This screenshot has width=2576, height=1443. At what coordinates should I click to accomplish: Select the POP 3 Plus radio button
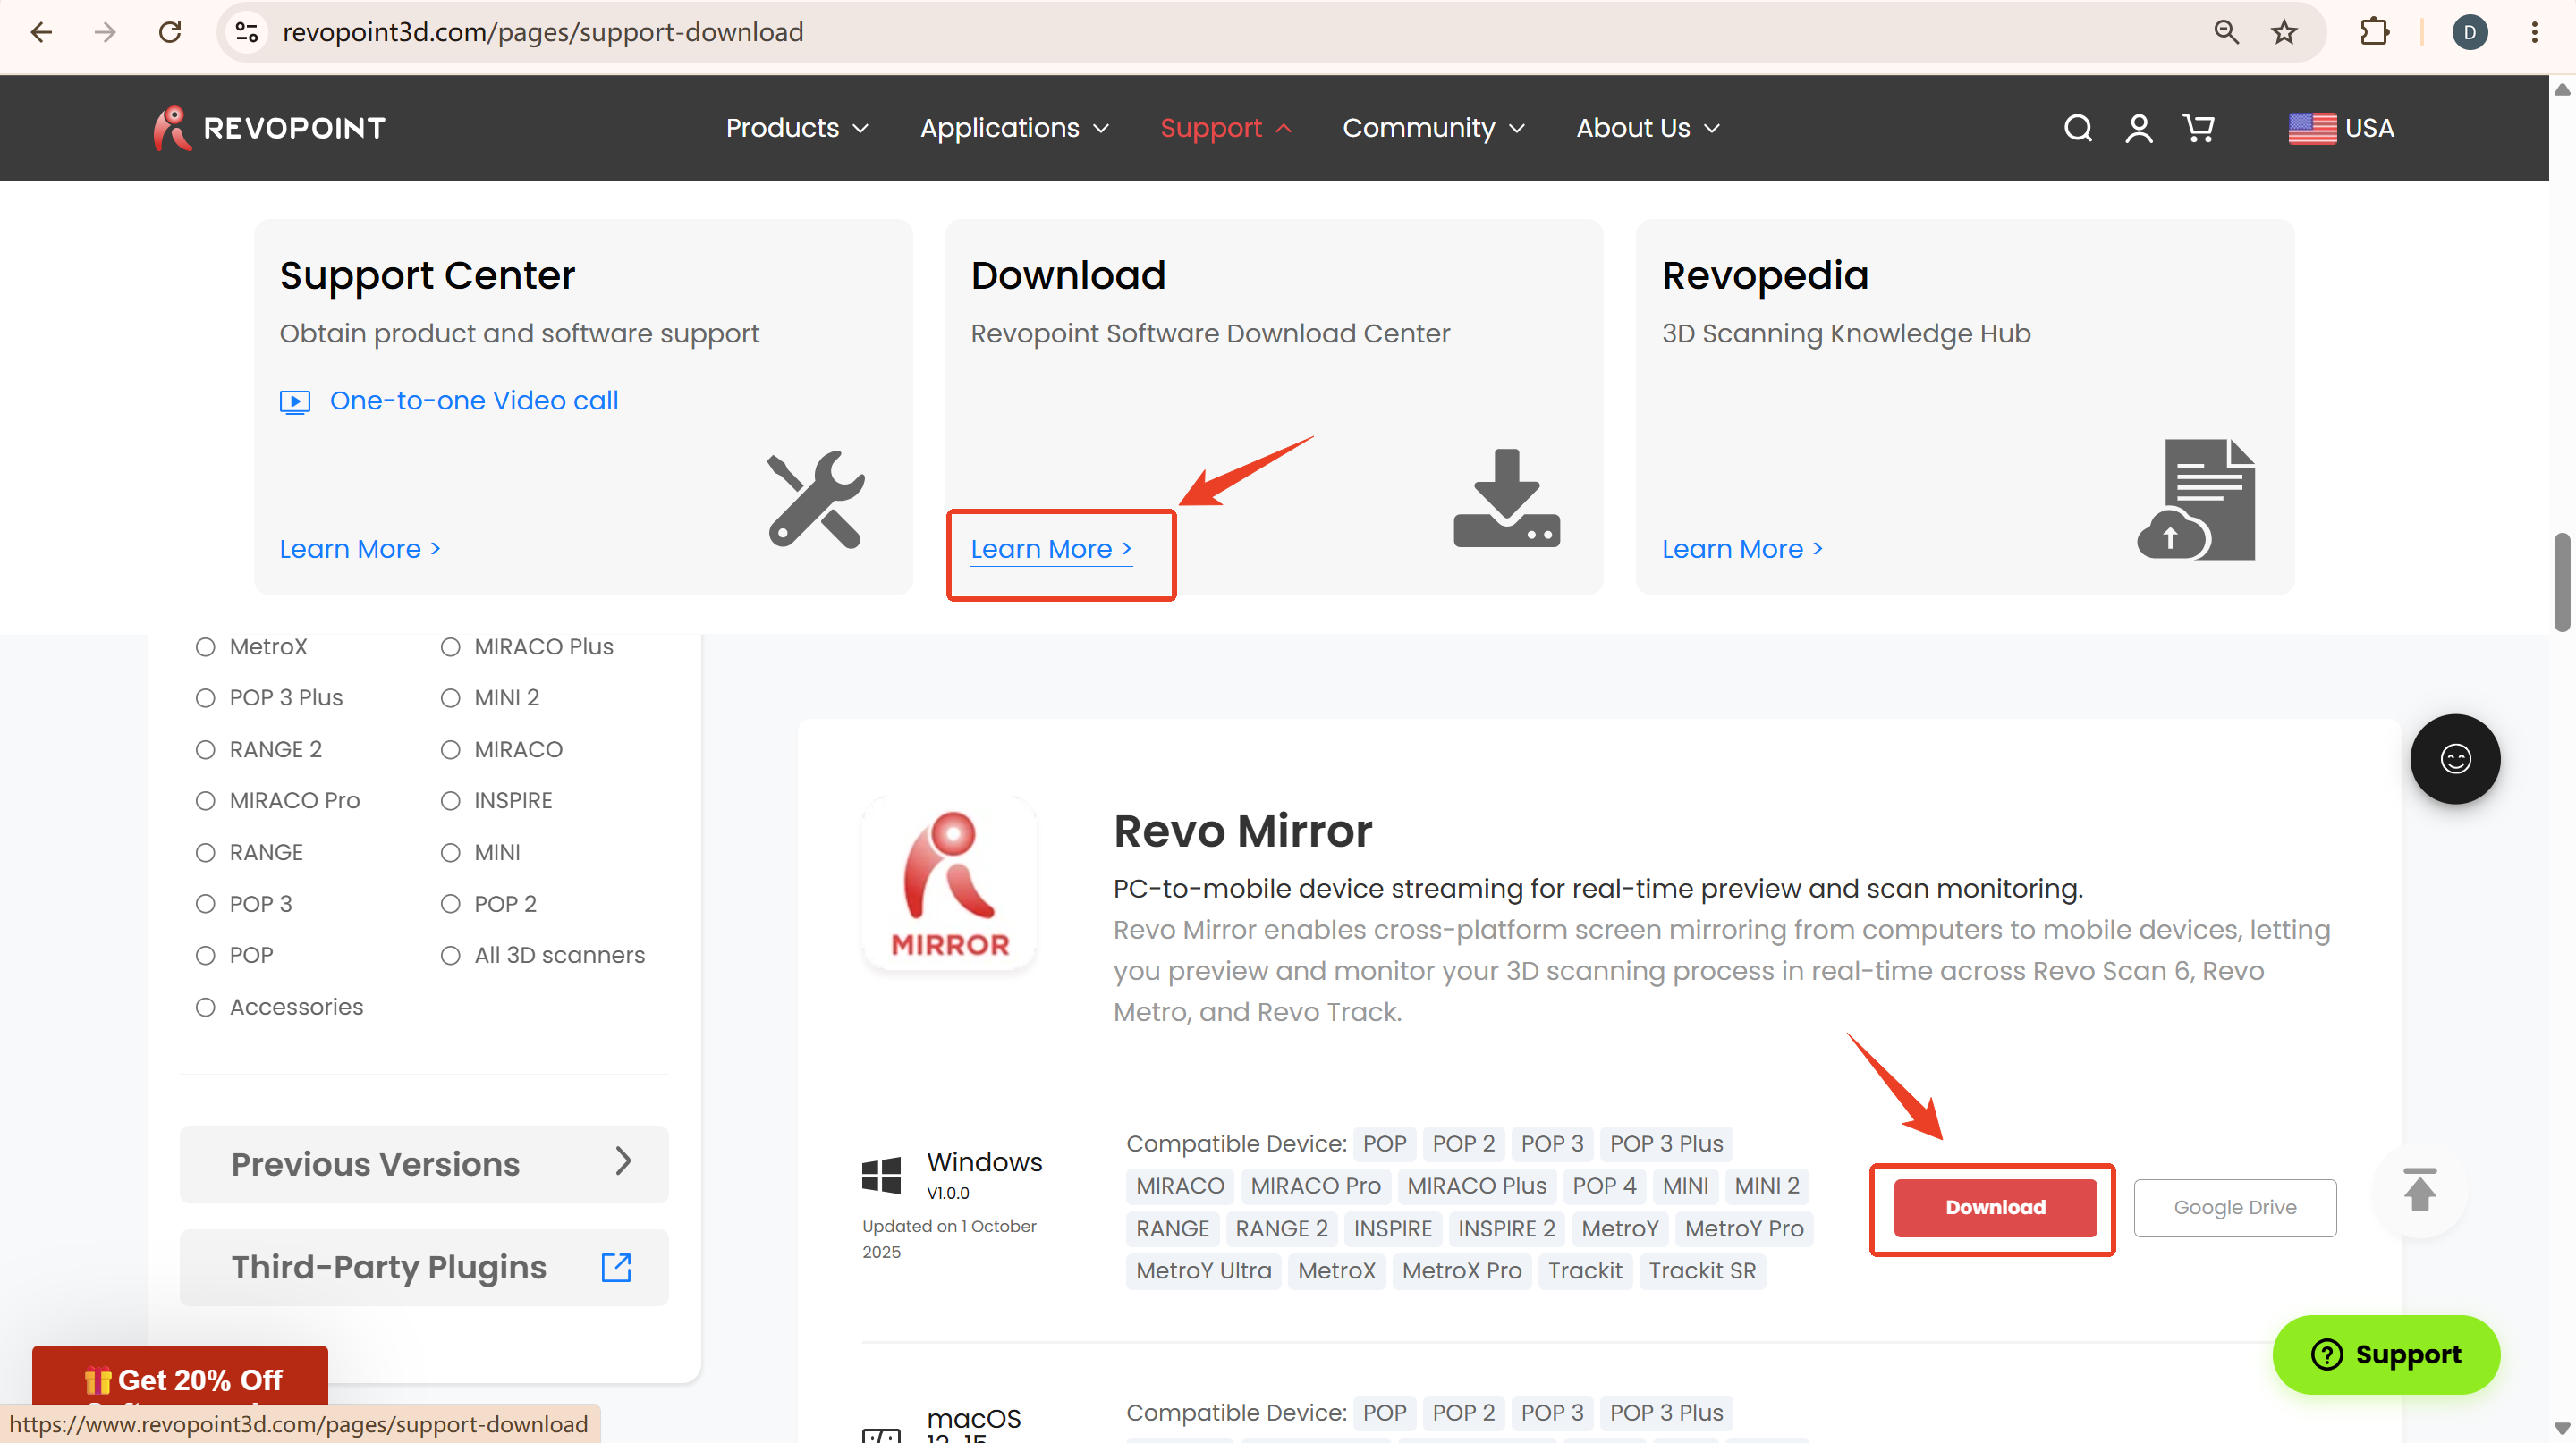(x=205, y=697)
